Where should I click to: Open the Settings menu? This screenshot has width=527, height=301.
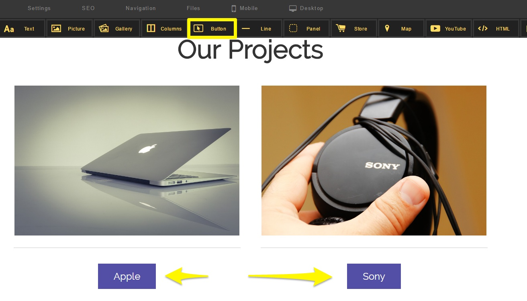(39, 8)
